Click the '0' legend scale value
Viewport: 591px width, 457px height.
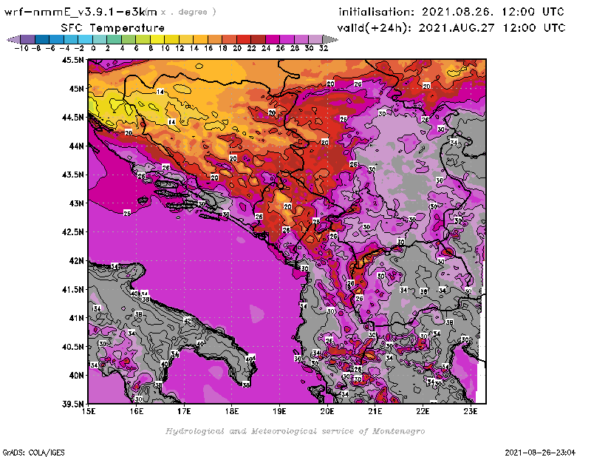point(93,48)
